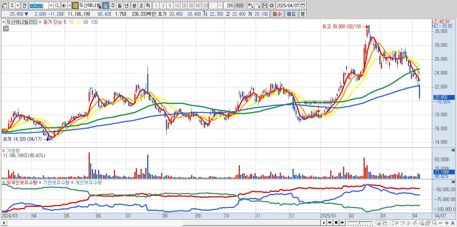Screen dimensions: 457x227
Task: Click the speaker sound icon
Action: (64, 5)
